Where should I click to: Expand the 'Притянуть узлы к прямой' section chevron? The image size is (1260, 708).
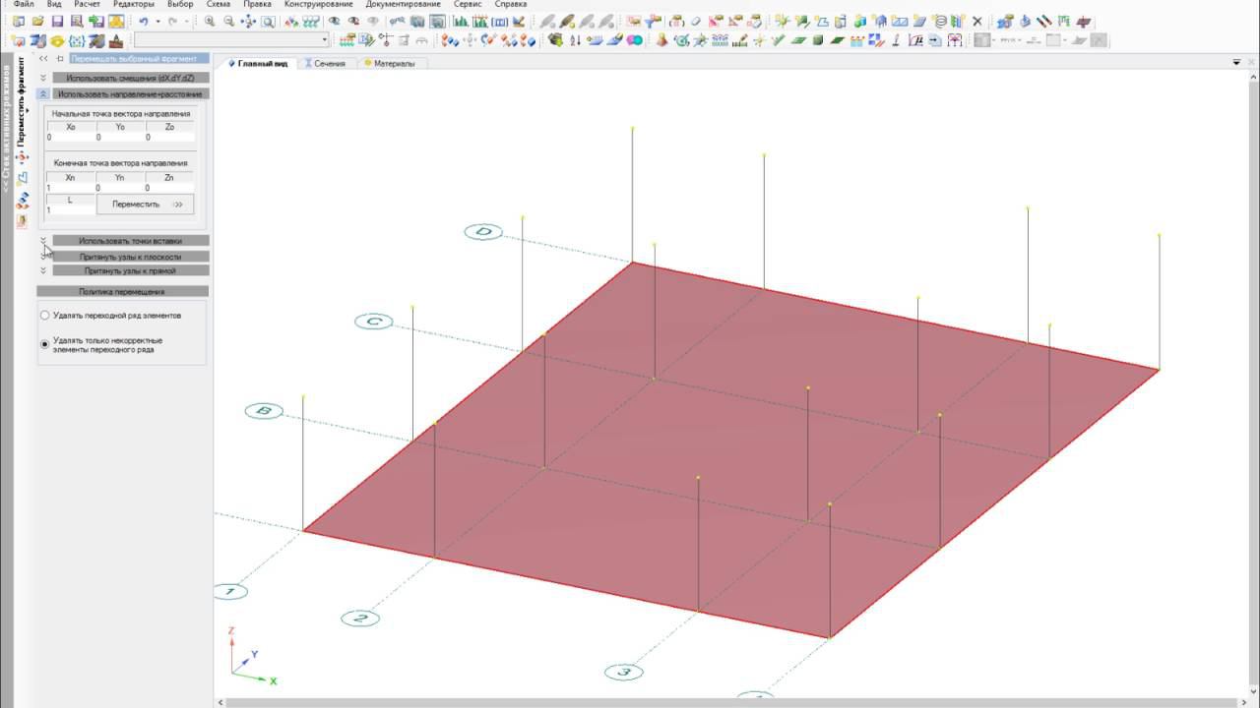[x=43, y=270]
